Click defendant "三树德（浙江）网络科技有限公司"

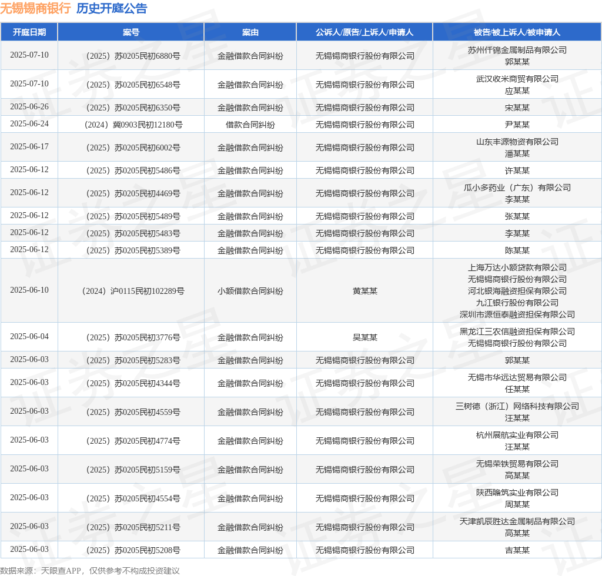click(x=517, y=407)
